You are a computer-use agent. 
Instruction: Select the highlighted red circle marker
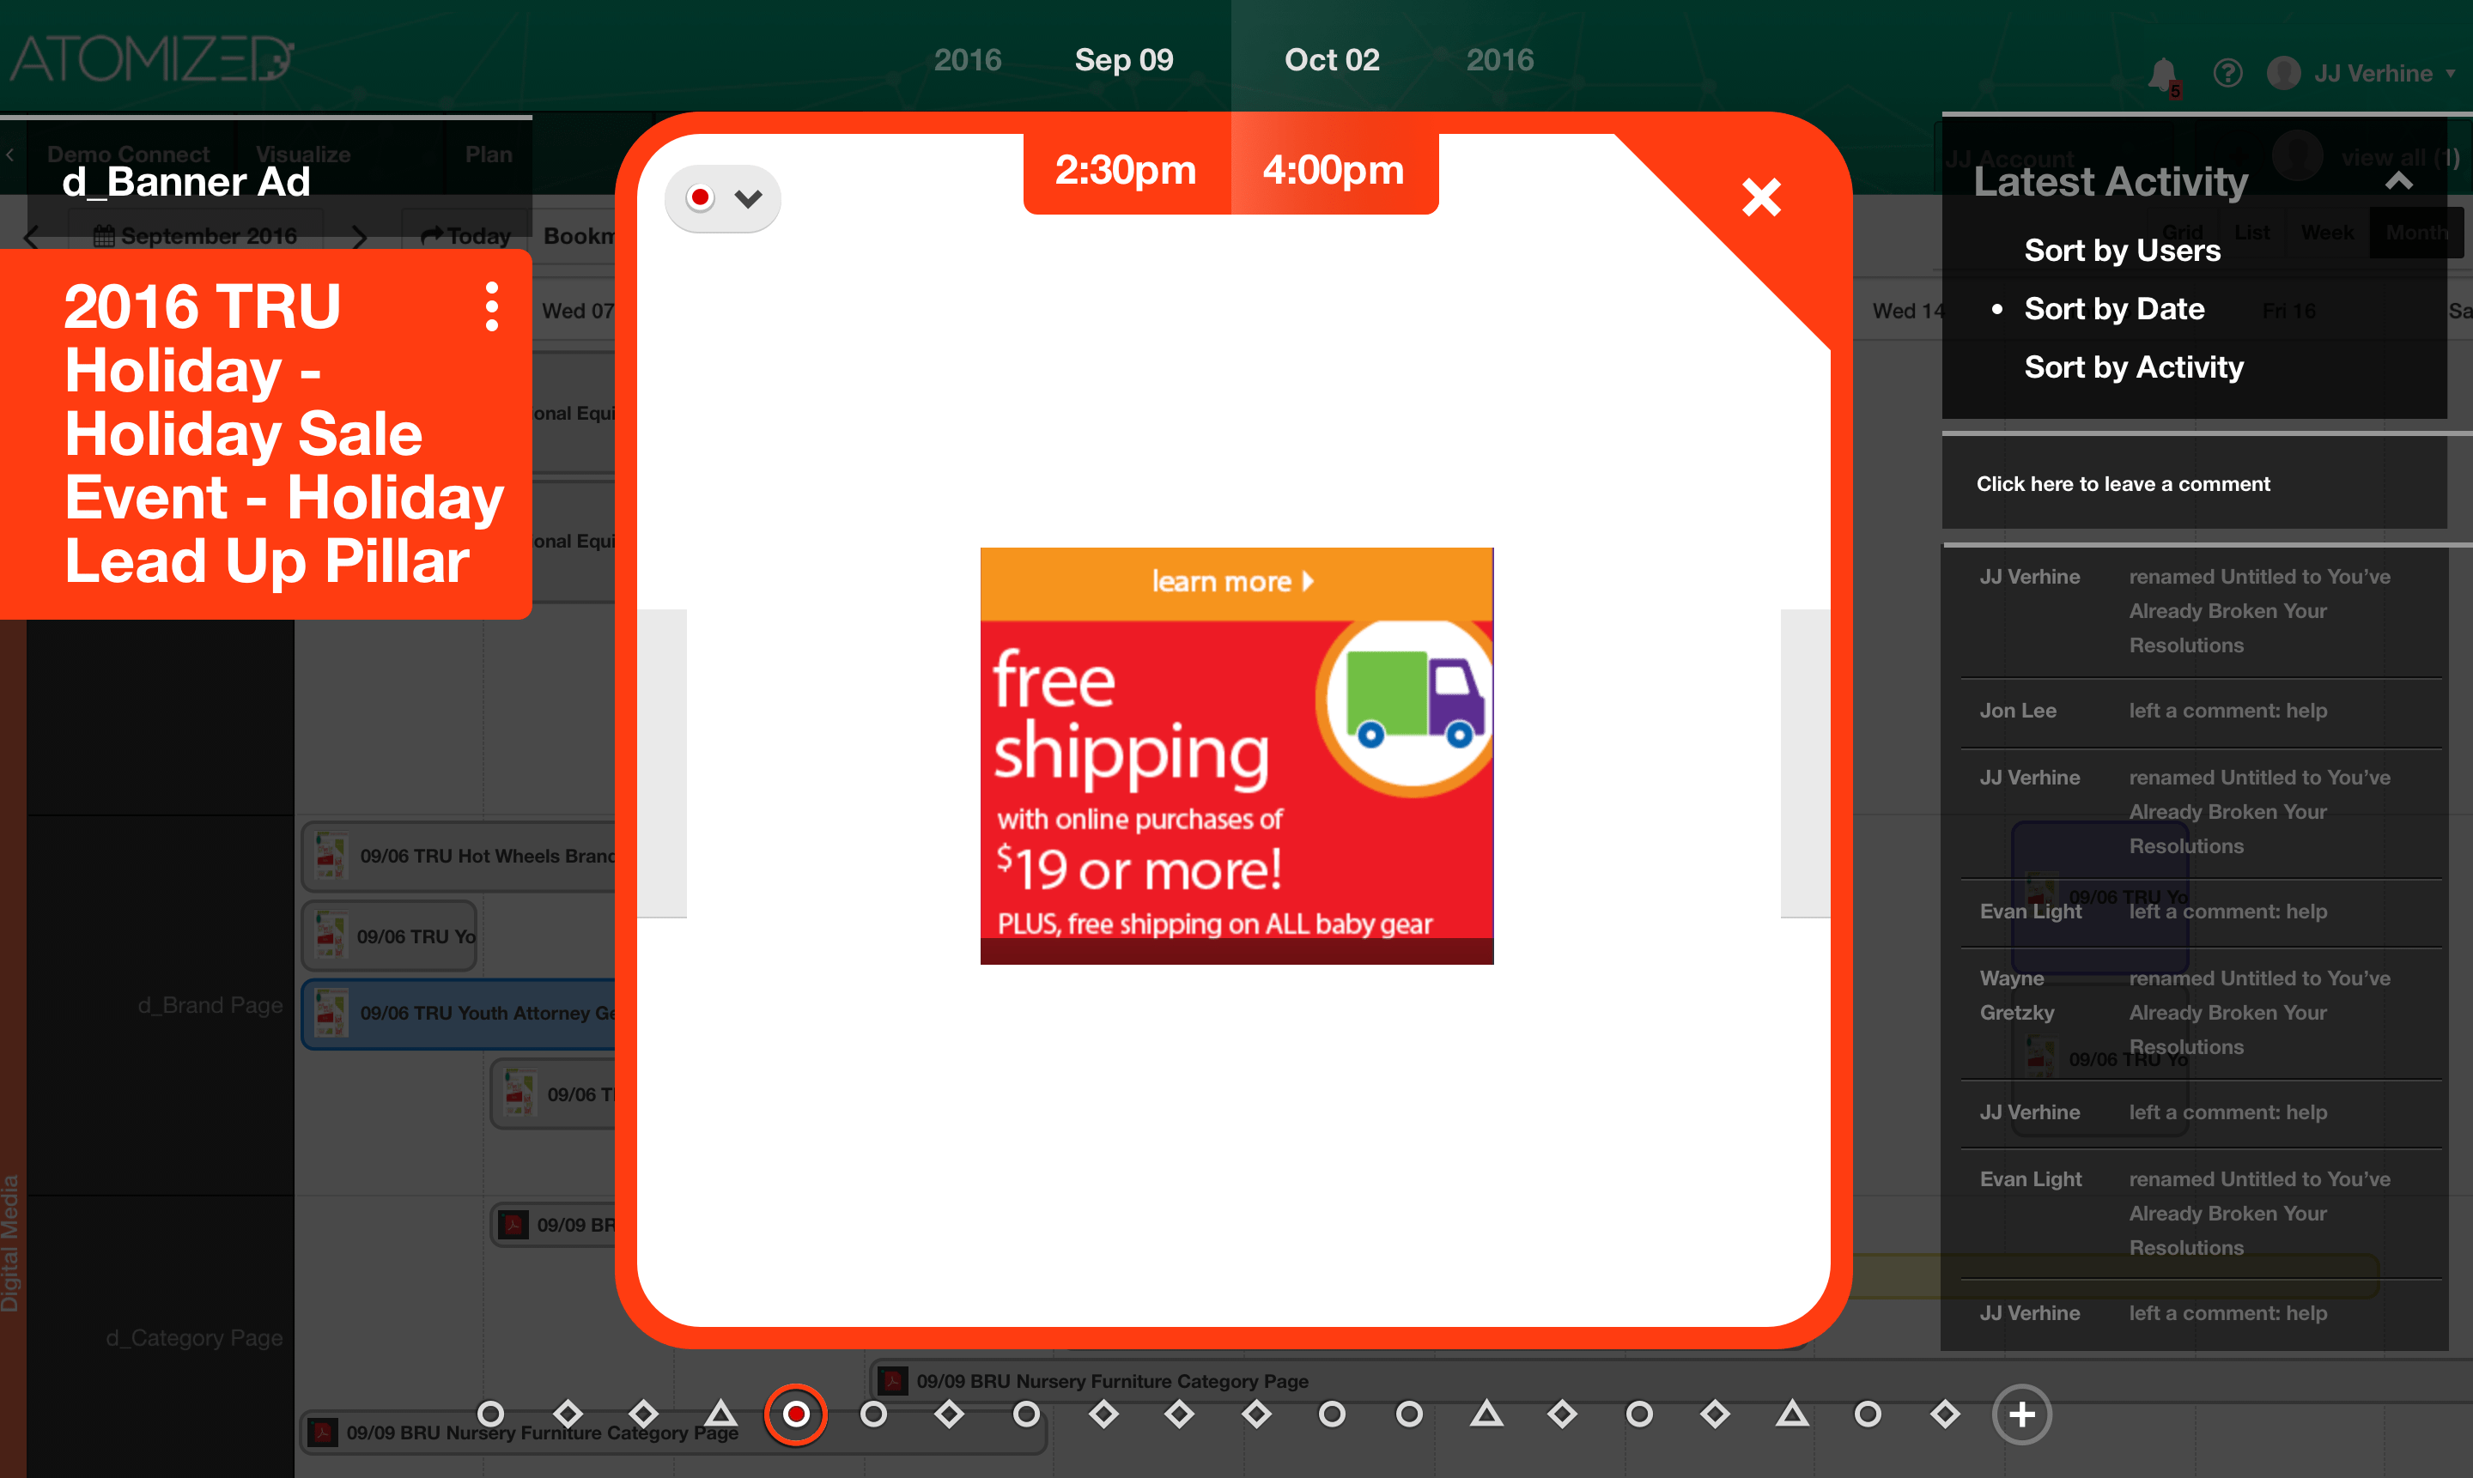pyautogui.click(x=796, y=1414)
